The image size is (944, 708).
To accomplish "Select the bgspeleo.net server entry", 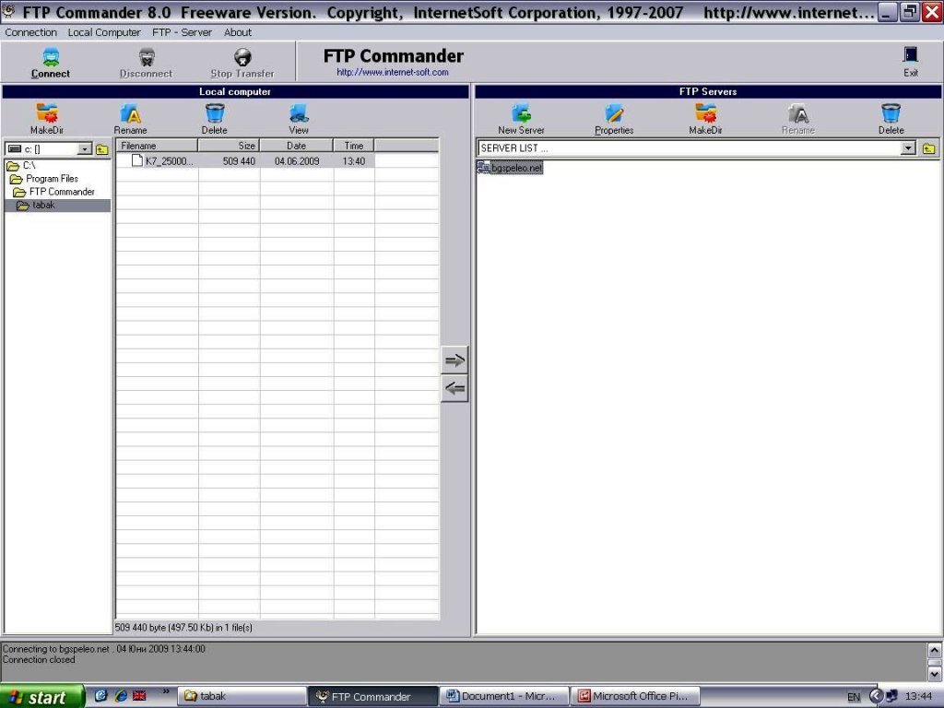I will (x=510, y=168).
